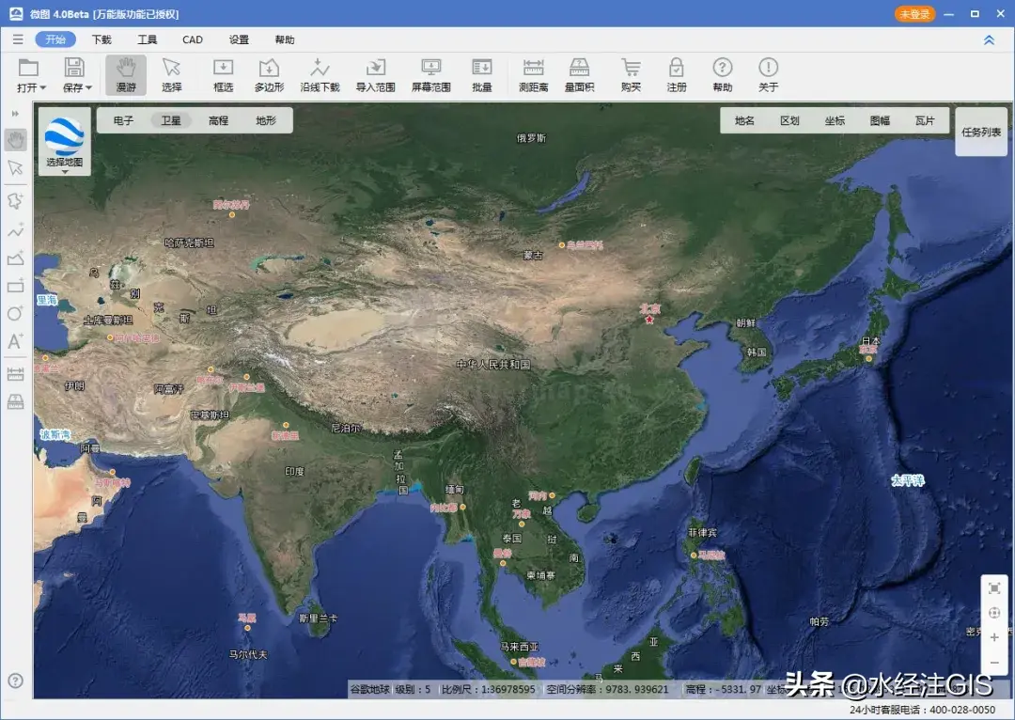Click the 批量 batch download icon
The width and height of the screenshot is (1015, 720).
[481, 74]
